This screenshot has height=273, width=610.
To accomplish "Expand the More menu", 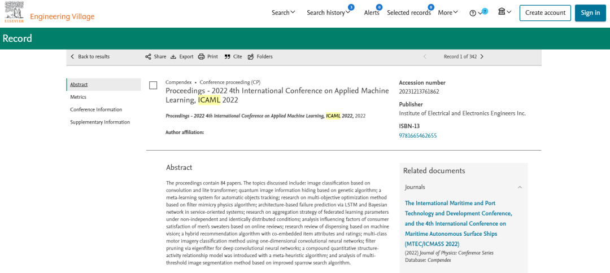I will pos(448,12).
